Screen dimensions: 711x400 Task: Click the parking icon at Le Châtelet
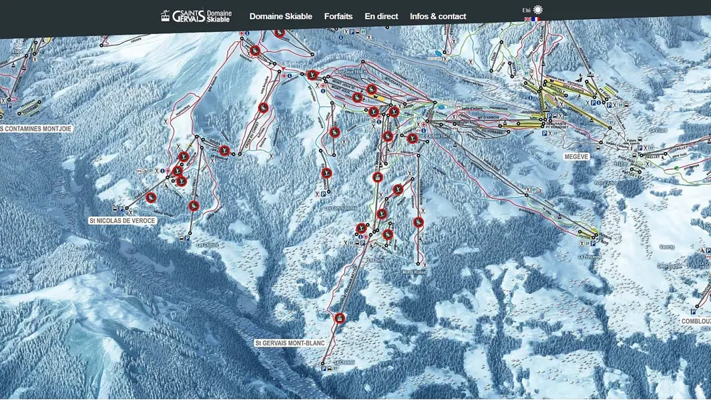click(x=324, y=369)
